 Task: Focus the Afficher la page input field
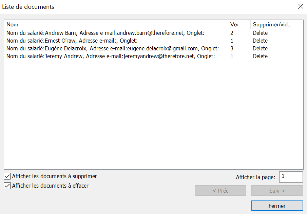click(x=291, y=177)
